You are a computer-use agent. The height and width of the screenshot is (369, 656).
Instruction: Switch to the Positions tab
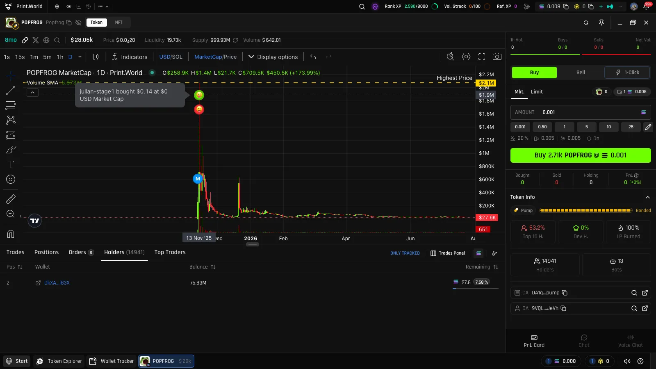(x=47, y=253)
